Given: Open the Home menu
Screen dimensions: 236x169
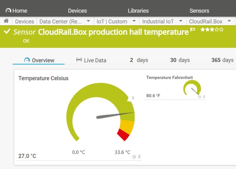Looking at the screenshot, I should 16,10.
